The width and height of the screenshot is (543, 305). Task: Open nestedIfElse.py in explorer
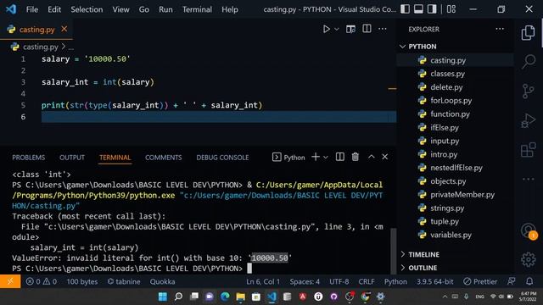(456, 168)
